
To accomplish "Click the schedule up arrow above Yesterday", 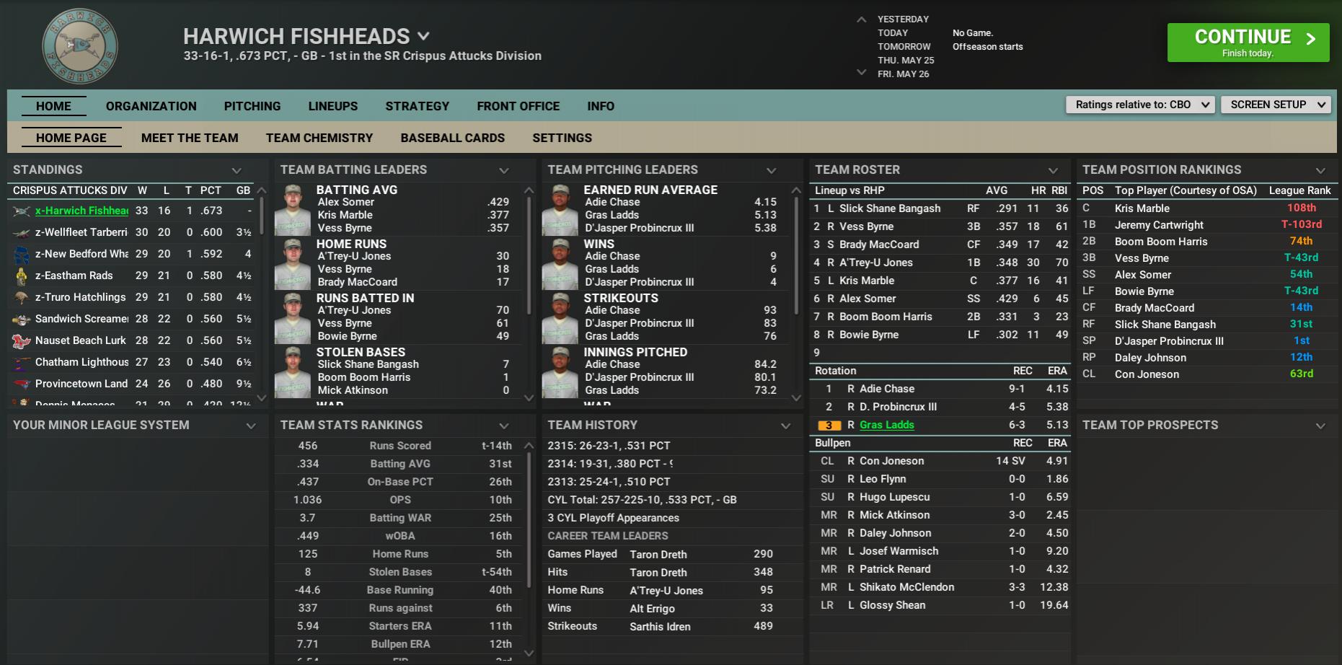I will click(861, 19).
